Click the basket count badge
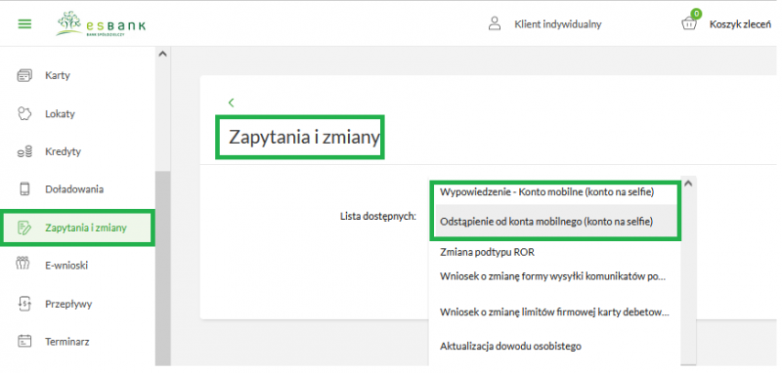The image size is (782, 373). tap(696, 14)
